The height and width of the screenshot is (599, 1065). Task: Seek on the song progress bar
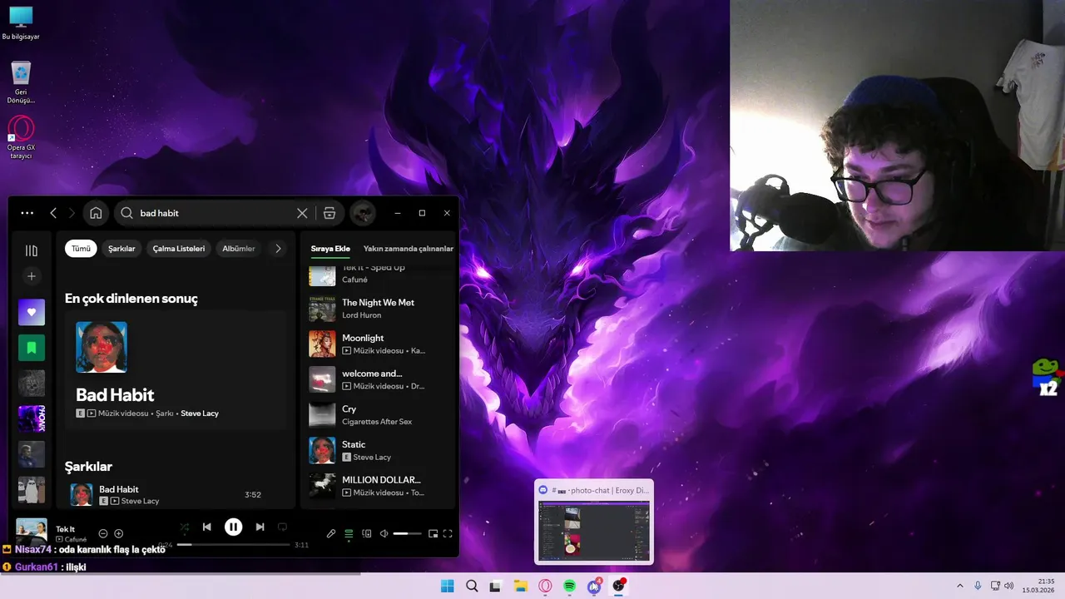click(233, 545)
